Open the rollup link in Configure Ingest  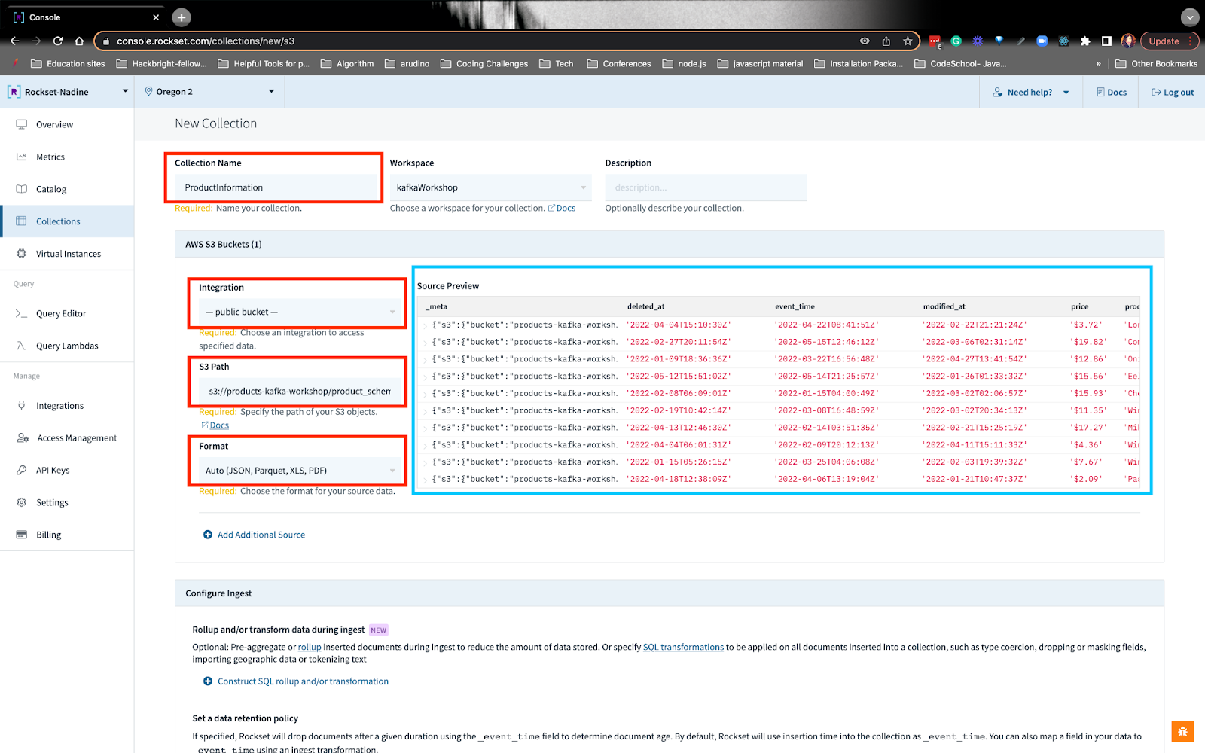310,647
